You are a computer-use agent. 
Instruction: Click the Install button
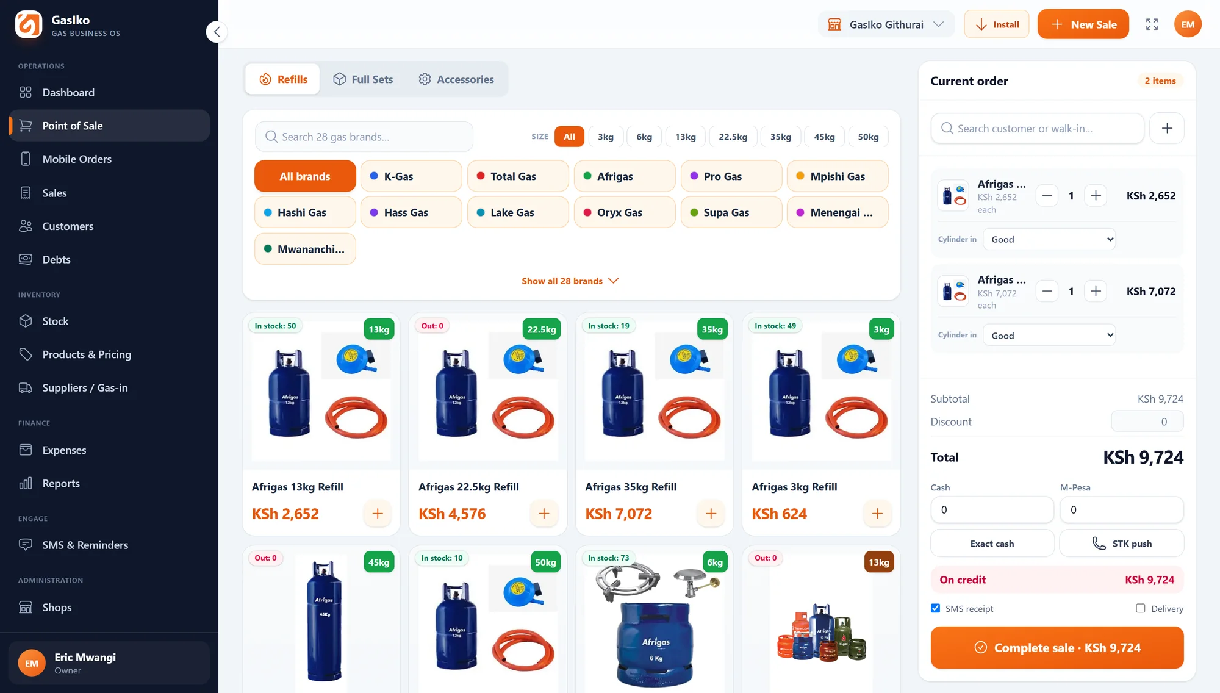996,24
